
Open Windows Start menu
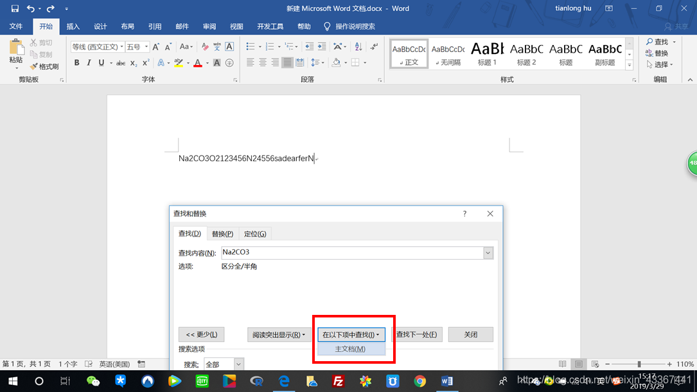[12, 381]
